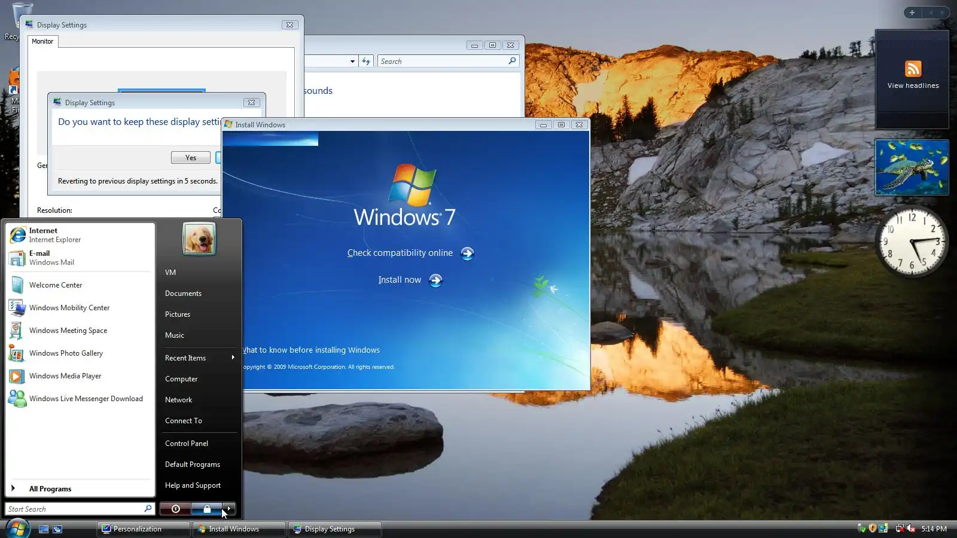Click the analog clock gadget

pyautogui.click(x=912, y=242)
